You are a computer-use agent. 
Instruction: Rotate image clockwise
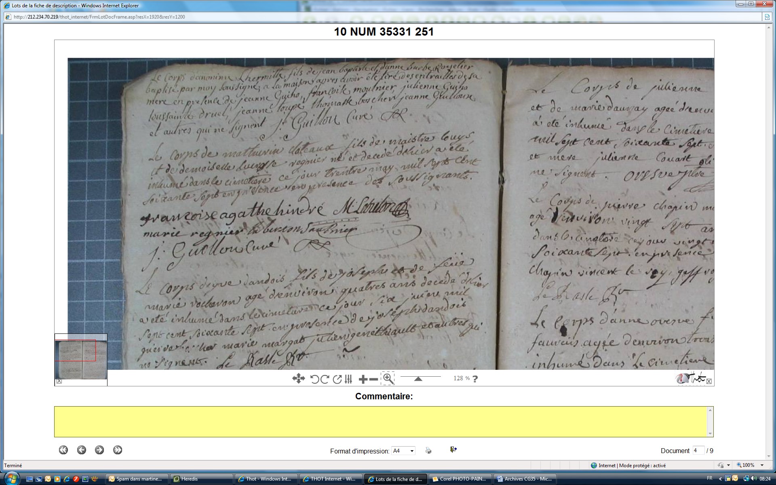click(x=325, y=379)
